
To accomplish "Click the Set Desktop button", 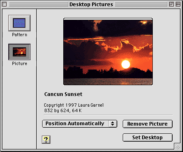I will pyautogui.click(x=147, y=138).
